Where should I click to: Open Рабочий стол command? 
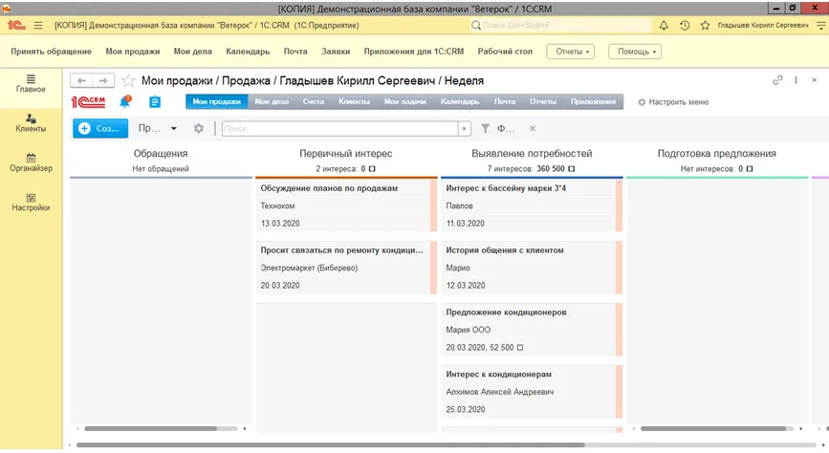click(505, 52)
